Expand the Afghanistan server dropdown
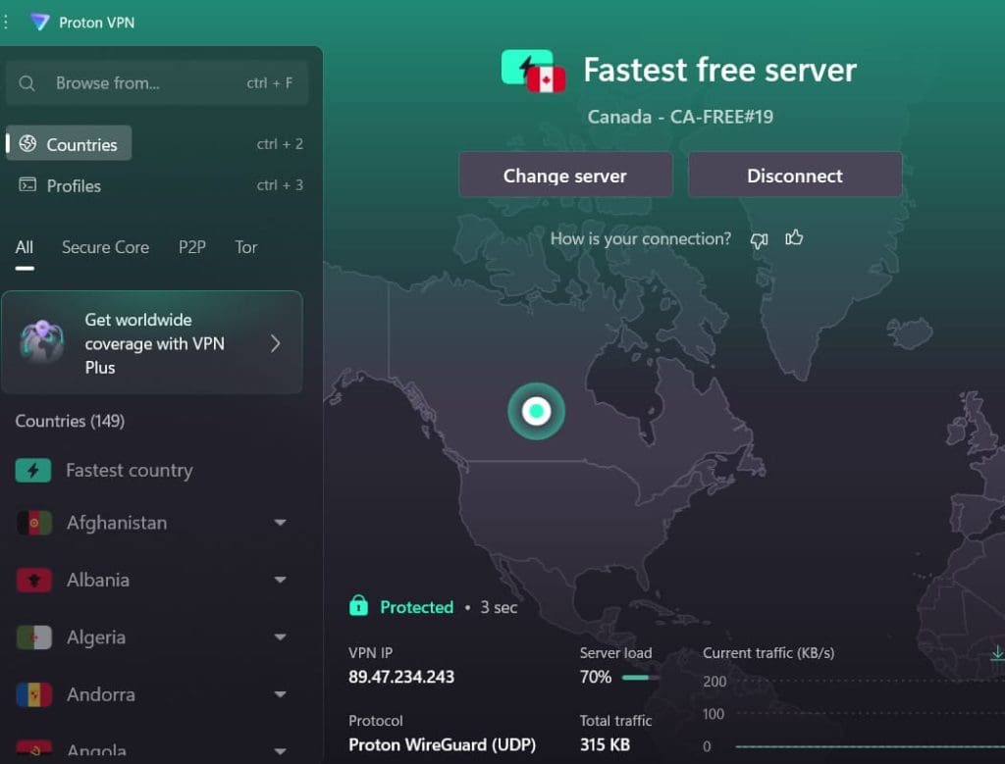Screen dimensions: 1005x764 pyautogui.click(x=280, y=523)
